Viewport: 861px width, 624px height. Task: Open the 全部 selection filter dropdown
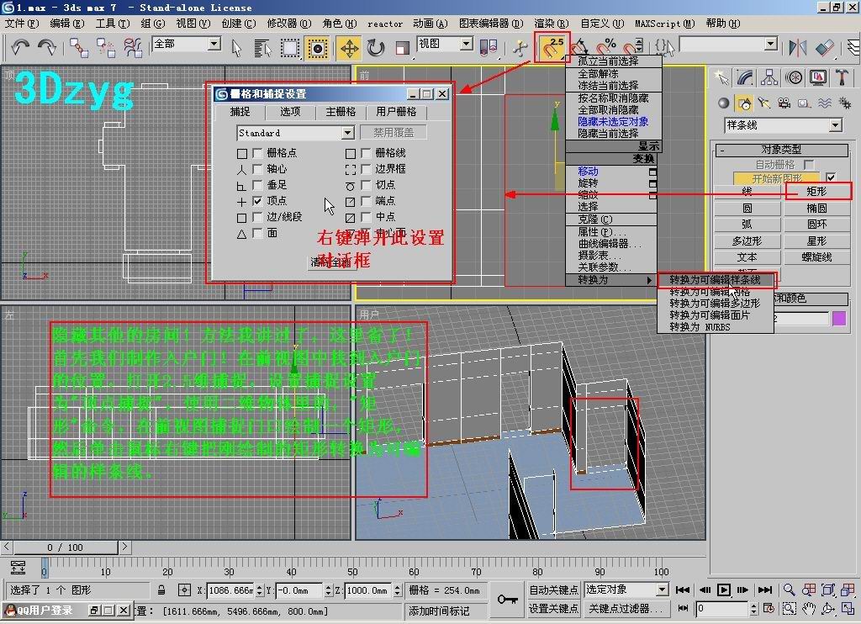pyautogui.click(x=213, y=44)
